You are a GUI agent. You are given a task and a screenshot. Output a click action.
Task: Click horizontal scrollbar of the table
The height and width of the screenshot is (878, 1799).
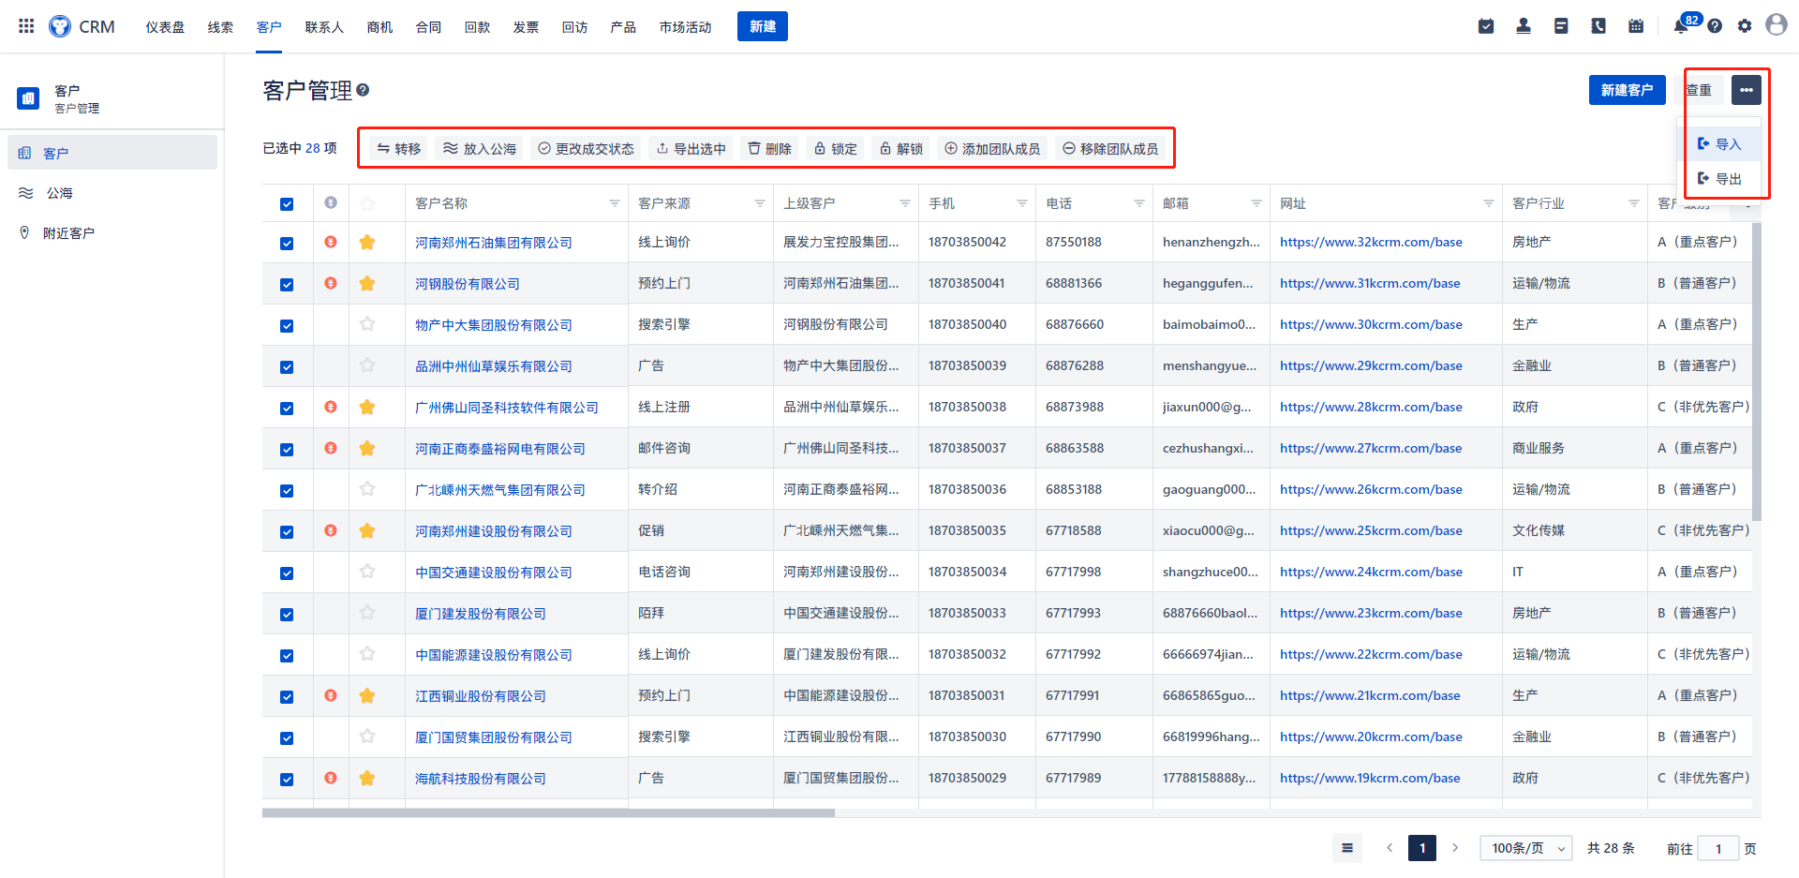548,813
